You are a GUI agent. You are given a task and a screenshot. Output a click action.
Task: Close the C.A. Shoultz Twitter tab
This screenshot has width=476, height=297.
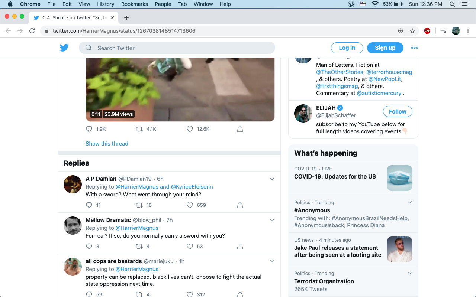tap(112, 18)
